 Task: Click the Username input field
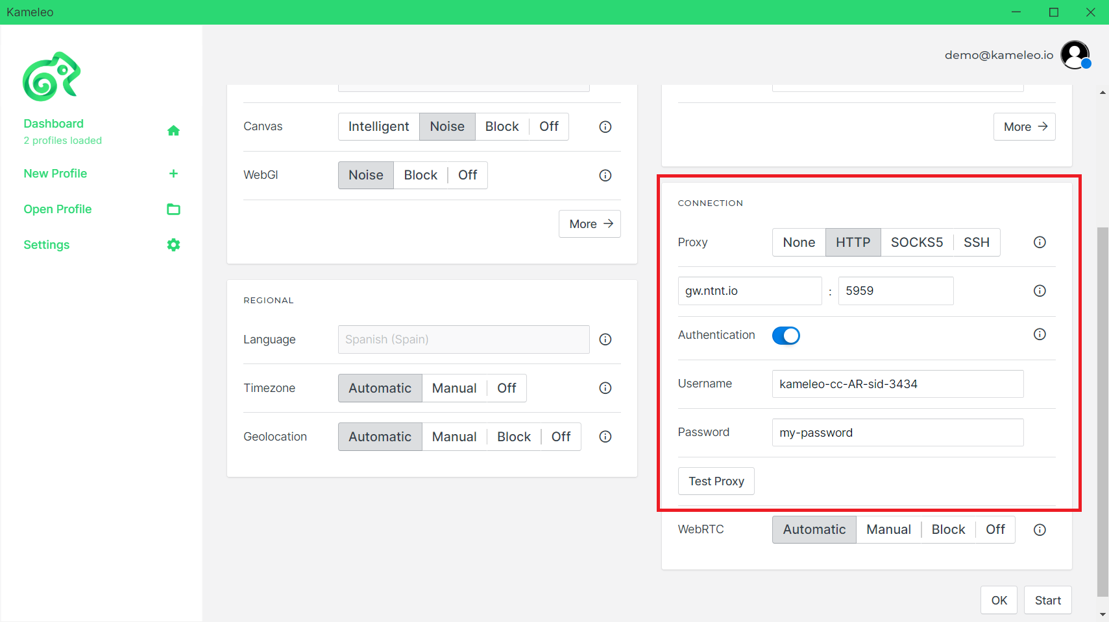coord(898,384)
